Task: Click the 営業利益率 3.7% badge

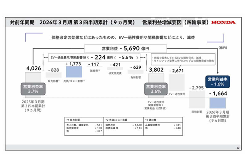Action: coord(33,89)
